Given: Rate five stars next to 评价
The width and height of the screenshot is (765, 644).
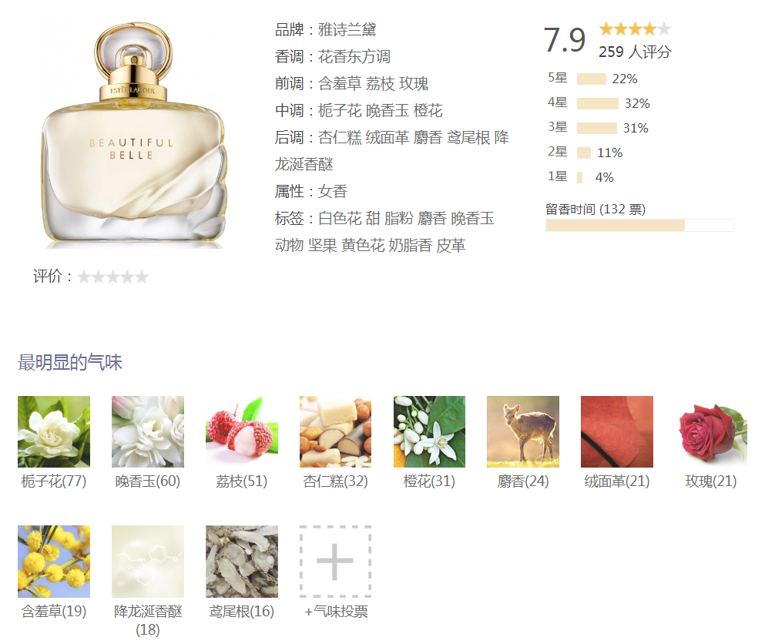Looking at the screenshot, I should [142, 277].
